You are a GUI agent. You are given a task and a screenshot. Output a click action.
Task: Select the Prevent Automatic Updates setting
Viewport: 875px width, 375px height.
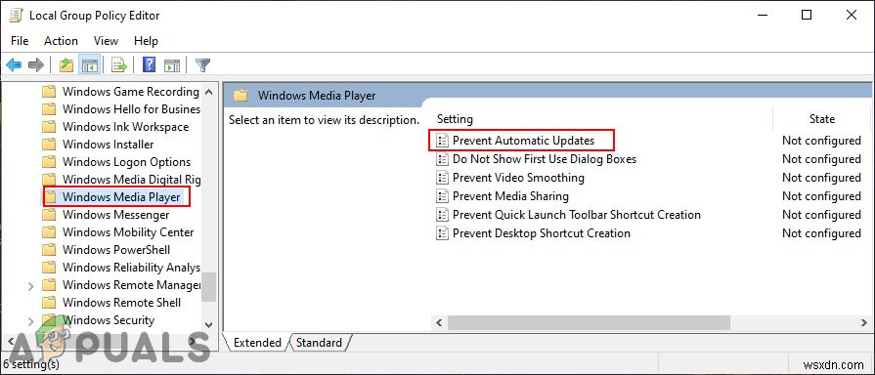coord(523,141)
